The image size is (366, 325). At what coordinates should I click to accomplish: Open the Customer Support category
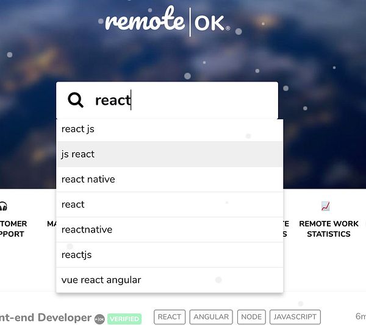[x=13, y=229]
